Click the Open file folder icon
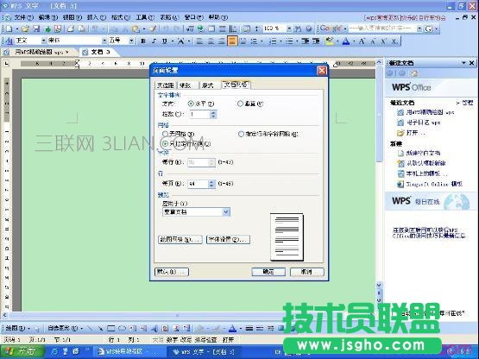Image resolution: width=479 pixels, height=359 pixels. (x=25, y=28)
